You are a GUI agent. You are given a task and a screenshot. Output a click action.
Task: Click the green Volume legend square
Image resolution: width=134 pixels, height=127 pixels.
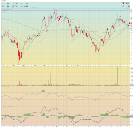tap(2, 67)
